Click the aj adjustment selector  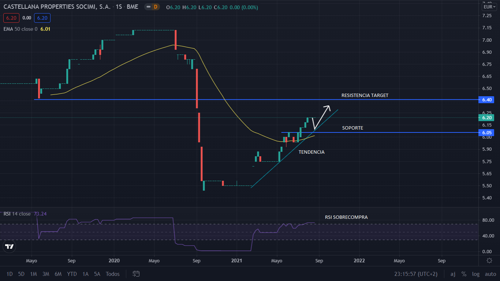[453, 274]
